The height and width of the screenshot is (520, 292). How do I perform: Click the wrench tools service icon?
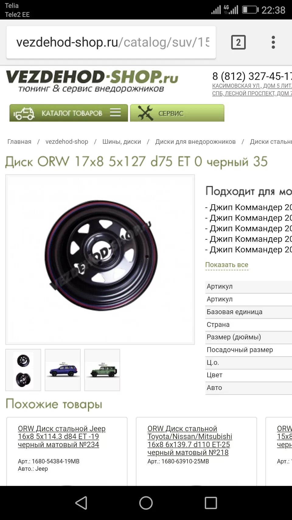[145, 113]
